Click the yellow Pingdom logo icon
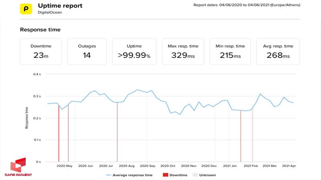The height and width of the screenshot is (180, 321). tap(26, 9)
